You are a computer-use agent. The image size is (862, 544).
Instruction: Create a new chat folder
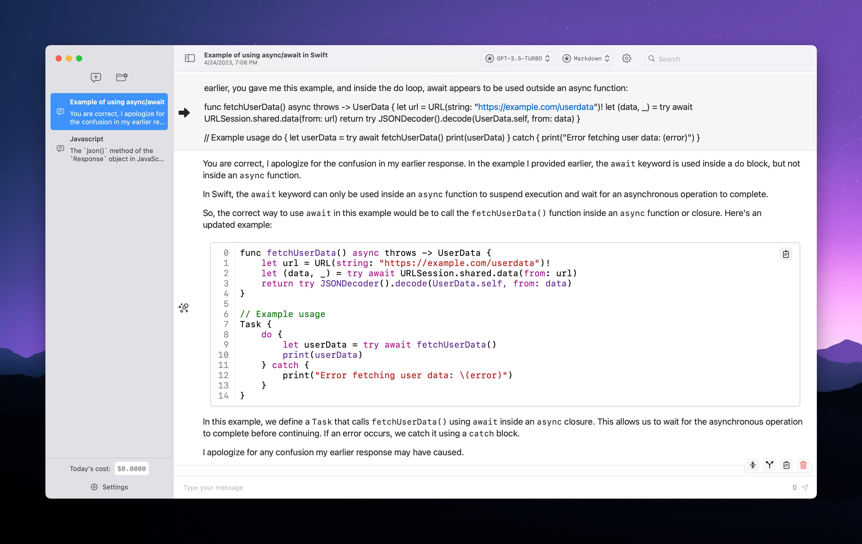click(122, 77)
